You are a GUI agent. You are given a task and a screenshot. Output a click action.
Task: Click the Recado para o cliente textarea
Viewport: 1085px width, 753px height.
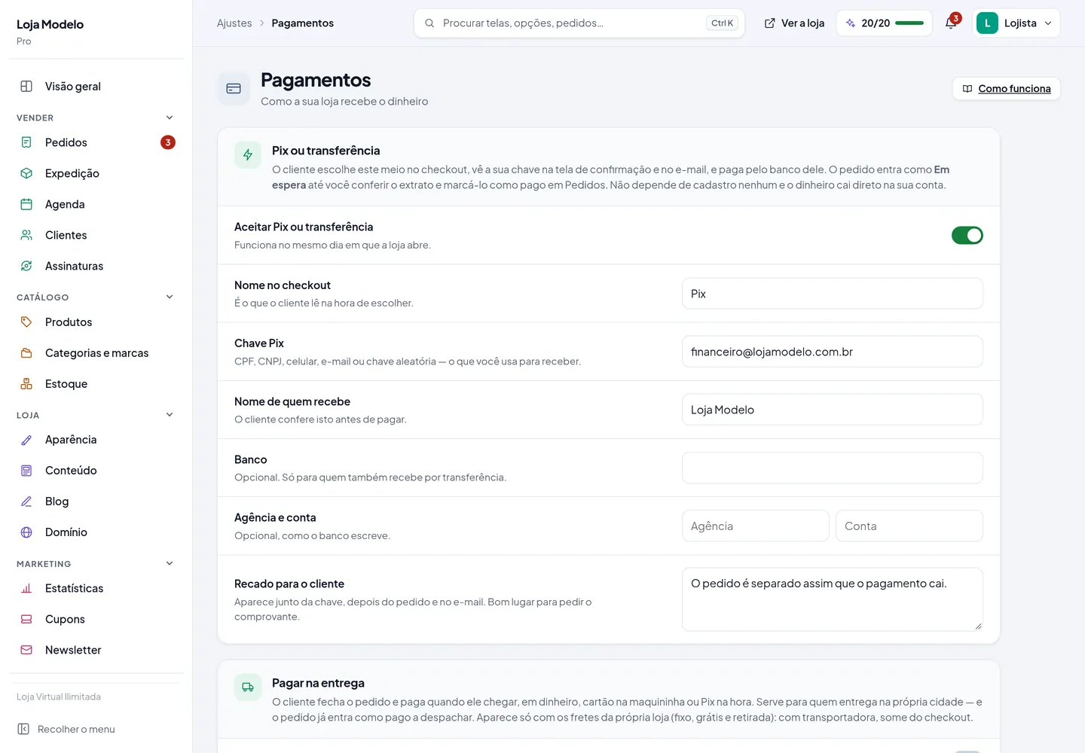point(833,599)
